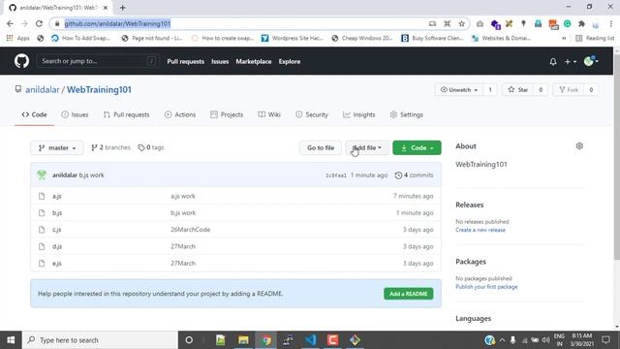This screenshot has height=349, width=620.
Task: Switch to the Wiki tab
Action: [x=269, y=114]
